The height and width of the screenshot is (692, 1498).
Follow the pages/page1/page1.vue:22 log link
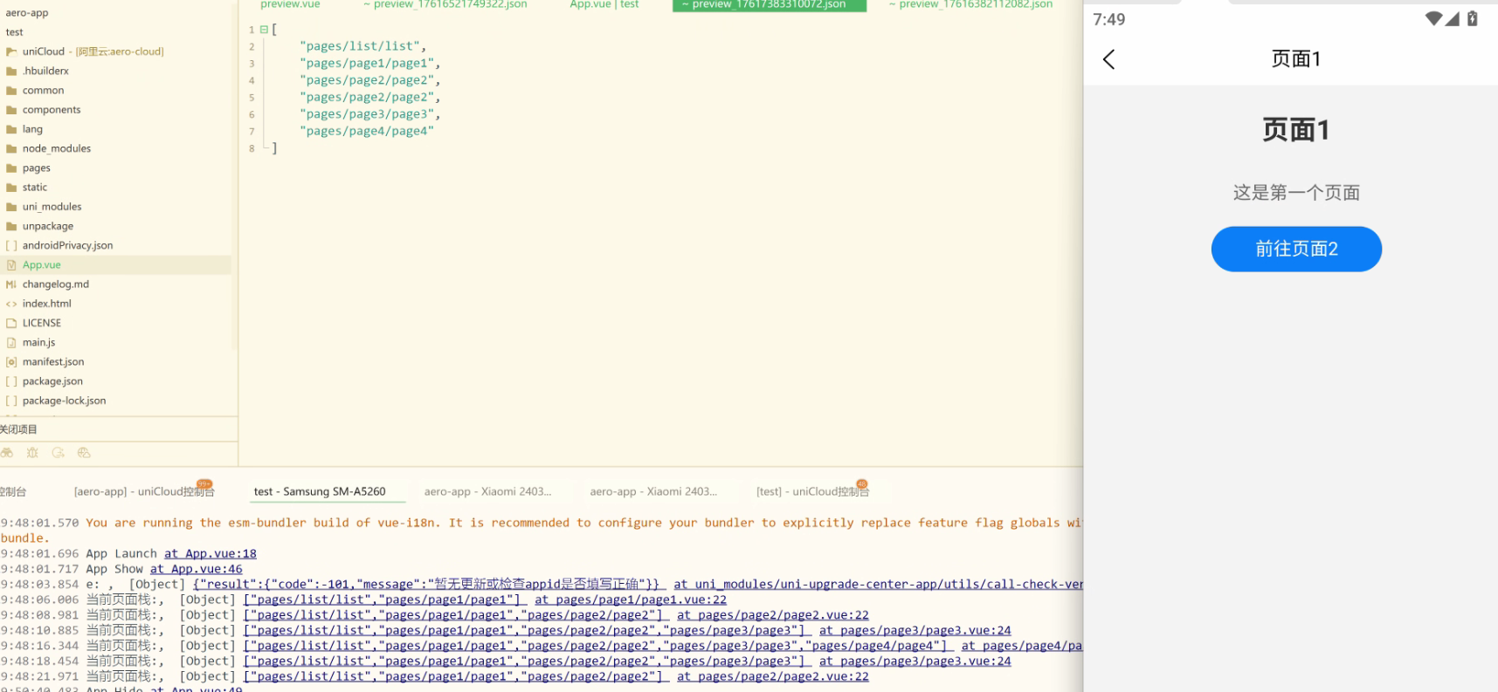pos(630,600)
